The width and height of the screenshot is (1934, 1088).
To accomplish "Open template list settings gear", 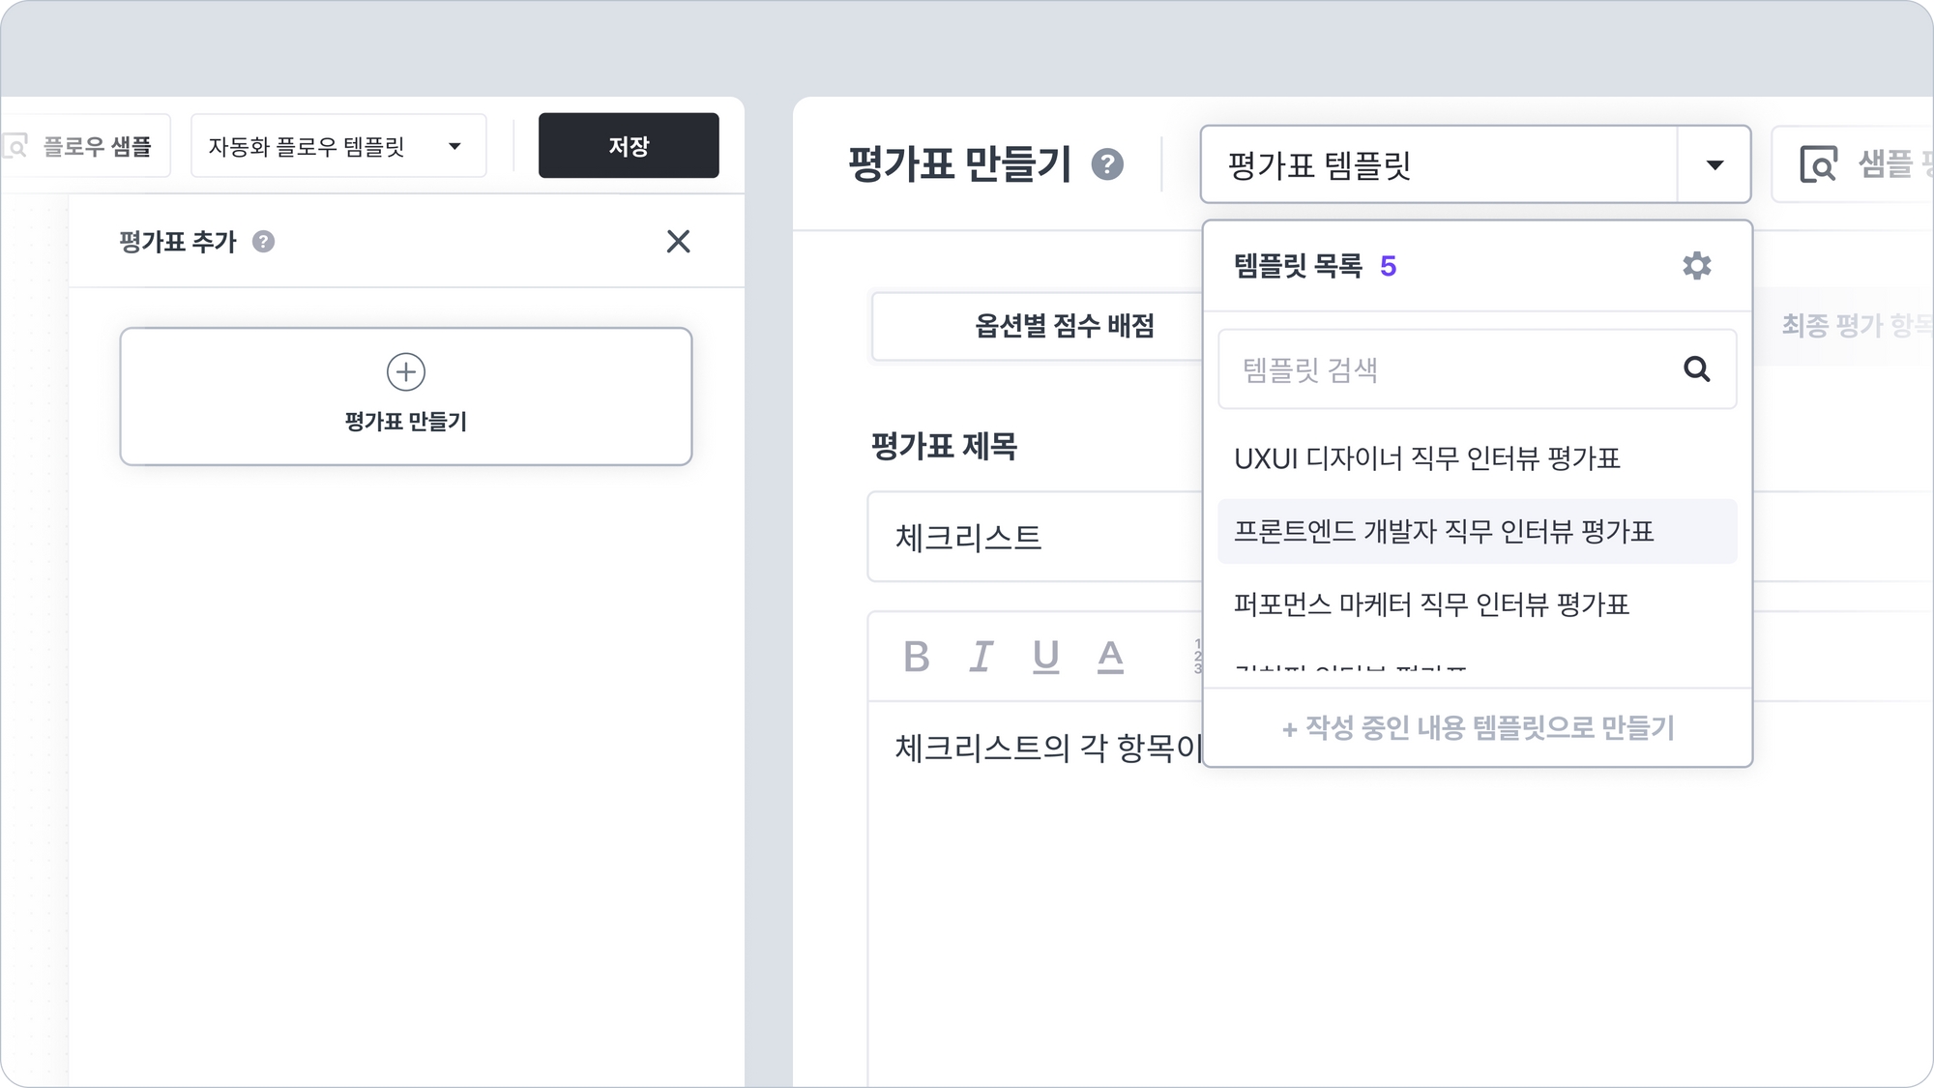I will point(1696,266).
